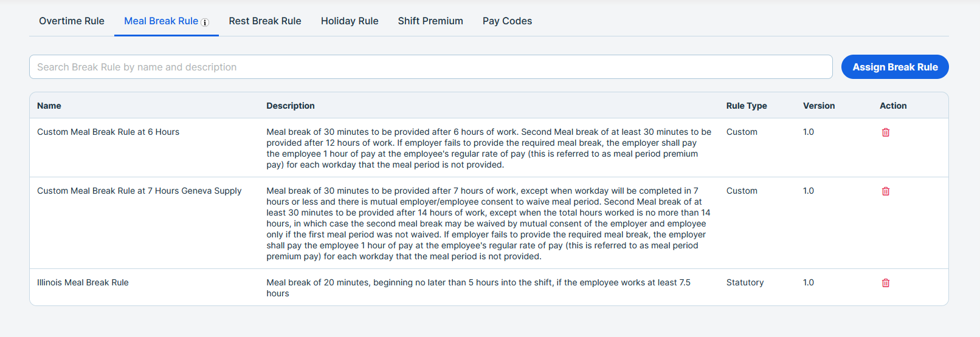Select the Meal Break Rule tab
980x337 pixels.
click(161, 21)
